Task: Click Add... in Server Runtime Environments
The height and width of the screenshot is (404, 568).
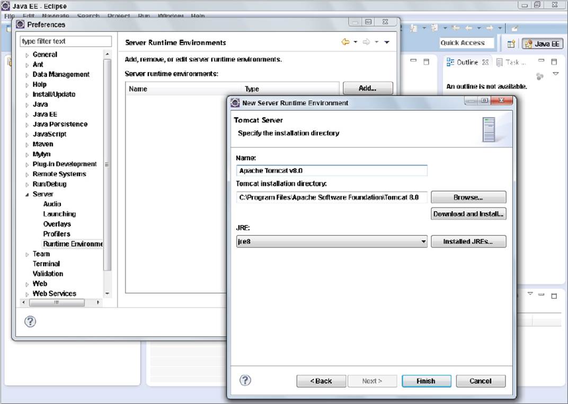Action: click(368, 88)
